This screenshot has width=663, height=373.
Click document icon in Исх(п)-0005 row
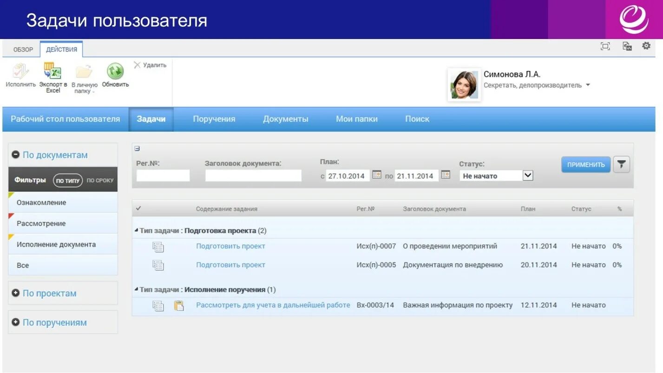pyautogui.click(x=158, y=265)
